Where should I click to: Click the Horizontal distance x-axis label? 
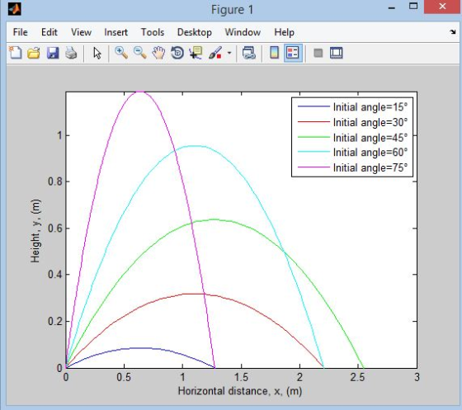240,391
